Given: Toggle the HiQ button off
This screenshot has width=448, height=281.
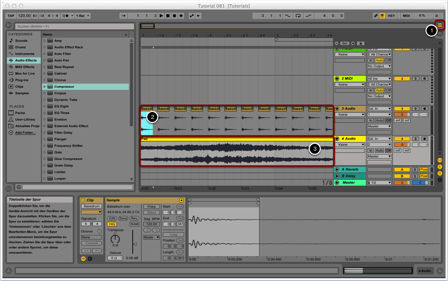Looking at the screenshot, I should tap(112, 224).
